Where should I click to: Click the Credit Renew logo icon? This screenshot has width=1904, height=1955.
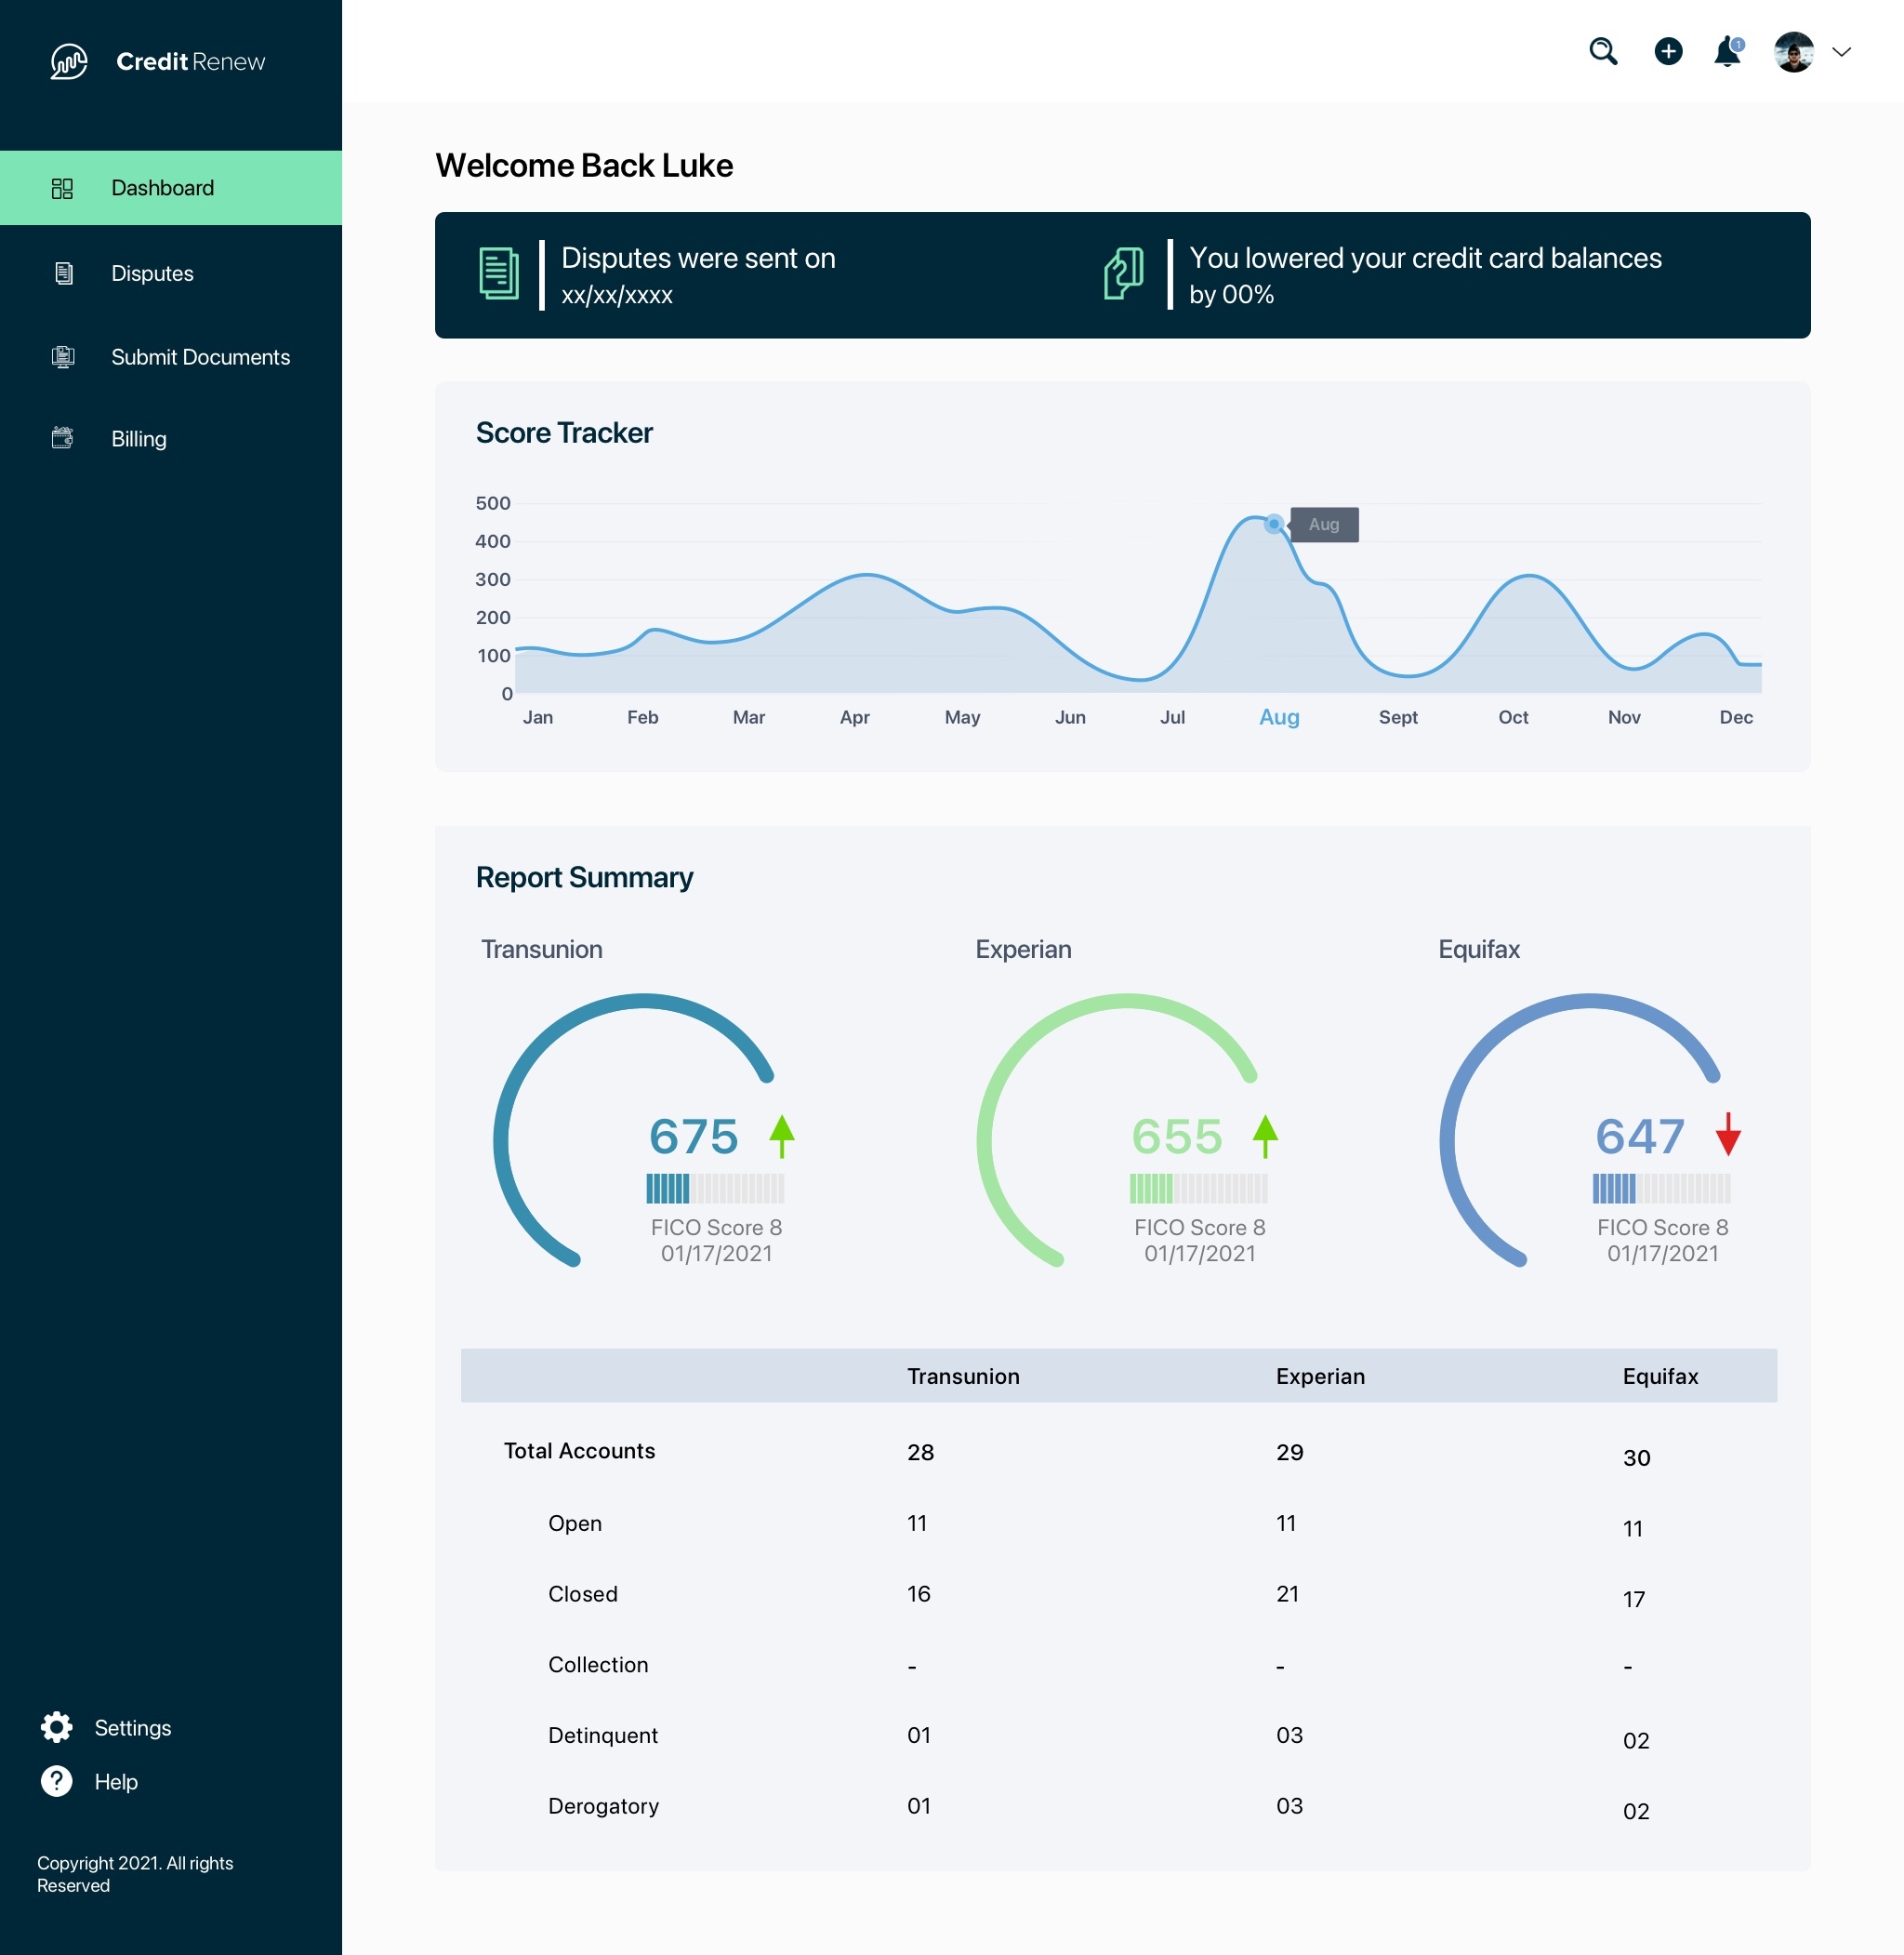pos(68,61)
